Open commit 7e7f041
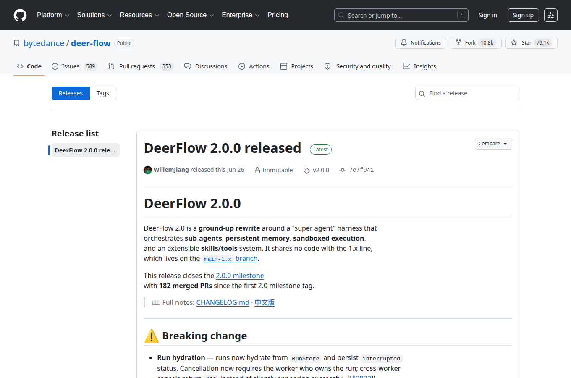The height and width of the screenshot is (378, 571). [x=361, y=170]
